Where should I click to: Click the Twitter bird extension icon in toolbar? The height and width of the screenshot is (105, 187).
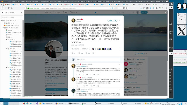tap(150, 8)
